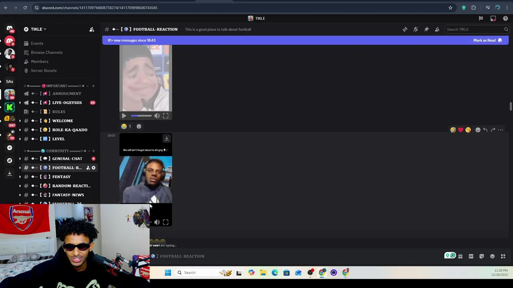This screenshot has height=288, width=513.
Task: React with the laughing rolling emoji
Action: point(453,130)
